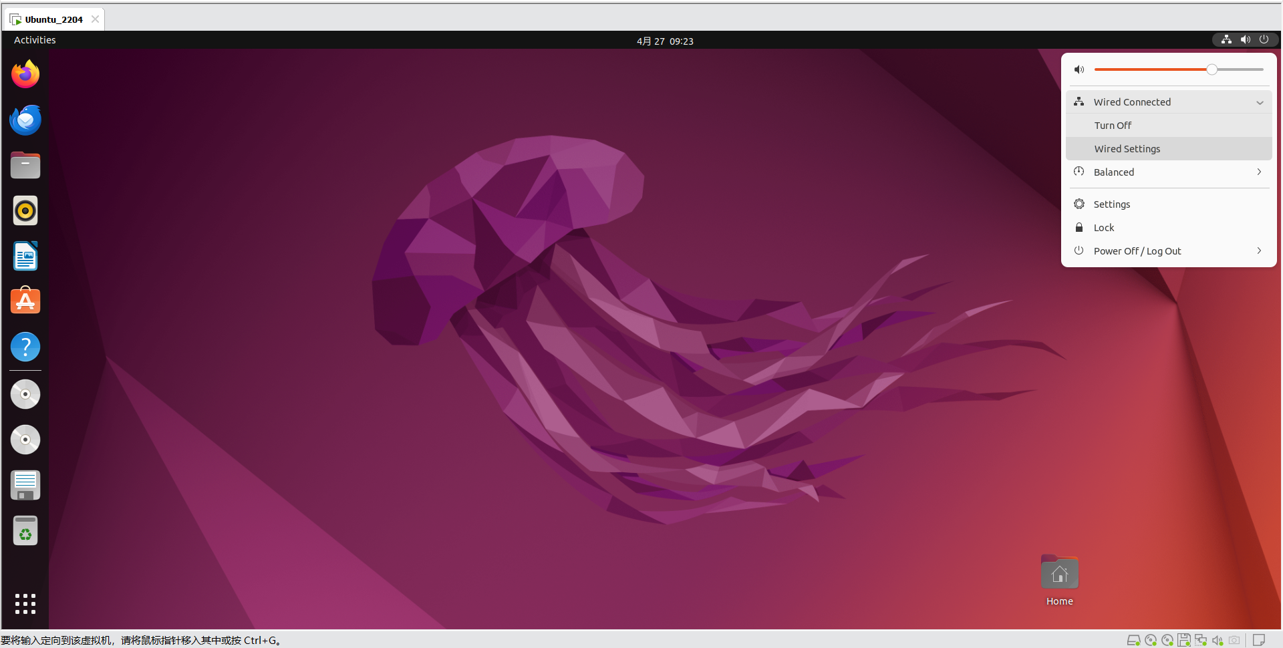Open Thunderbird Mail from the dock
The image size is (1283, 648).
25,120
